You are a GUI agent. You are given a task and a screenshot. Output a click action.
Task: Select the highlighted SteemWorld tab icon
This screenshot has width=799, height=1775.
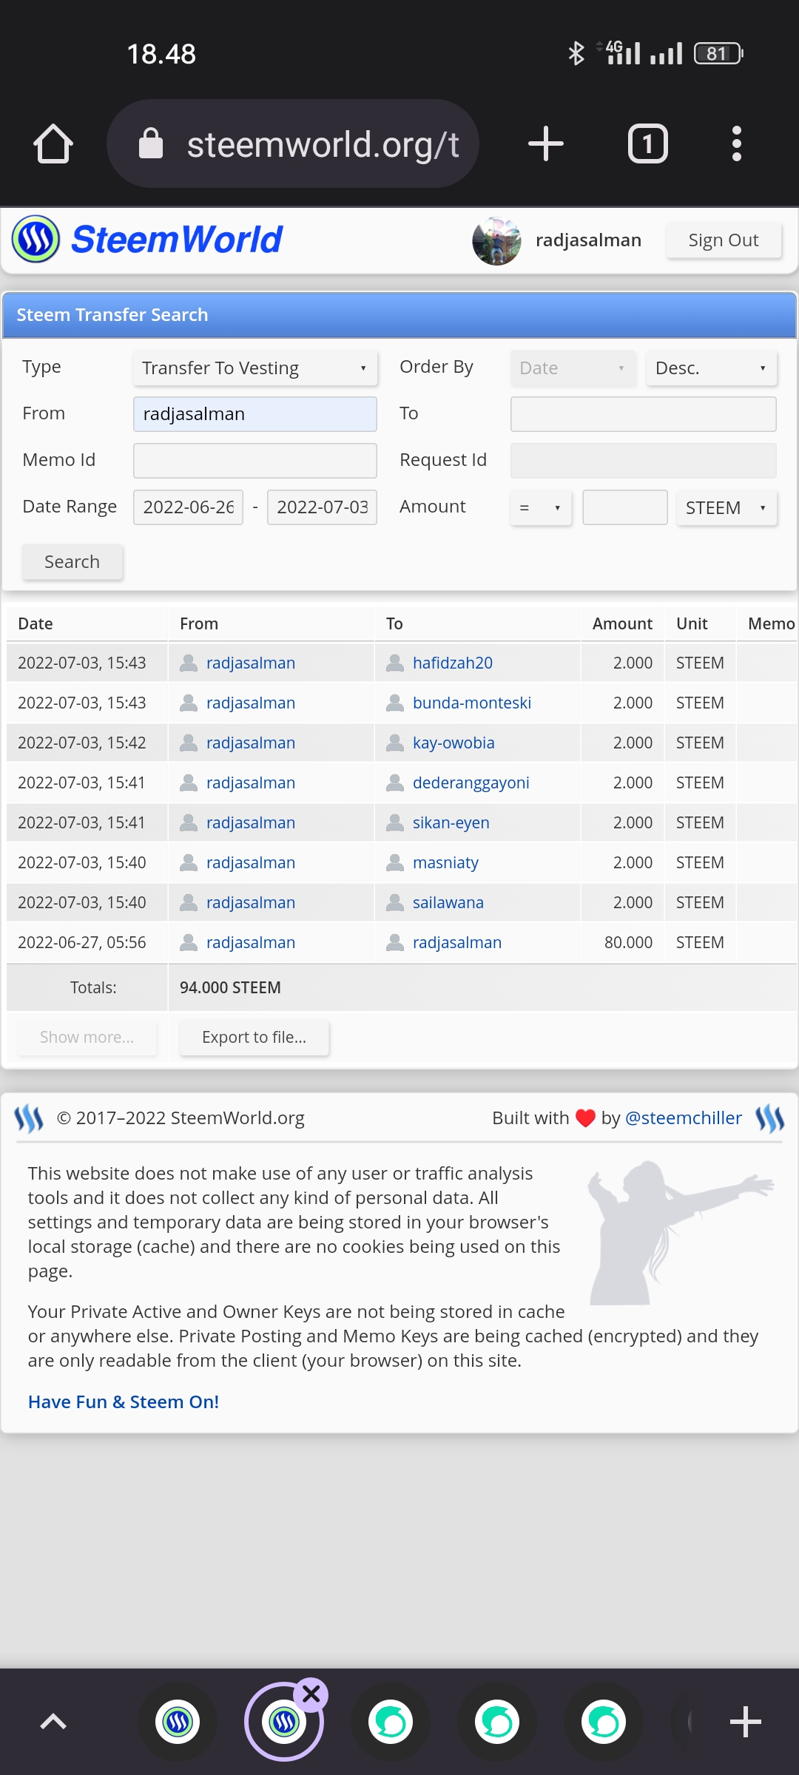point(284,1722)
